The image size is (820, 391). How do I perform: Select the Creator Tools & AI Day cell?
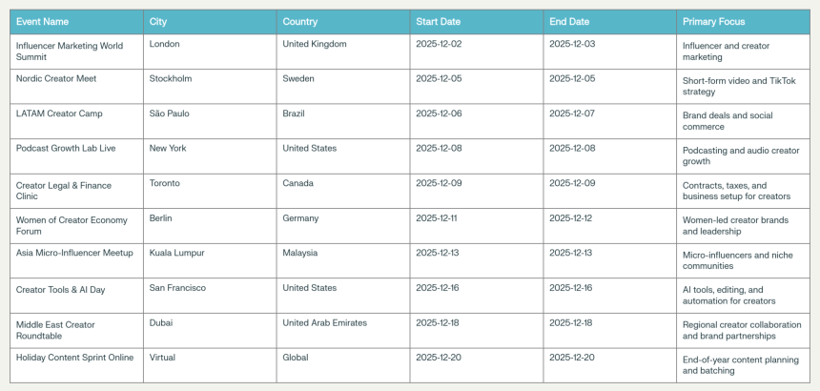(61, 288)
